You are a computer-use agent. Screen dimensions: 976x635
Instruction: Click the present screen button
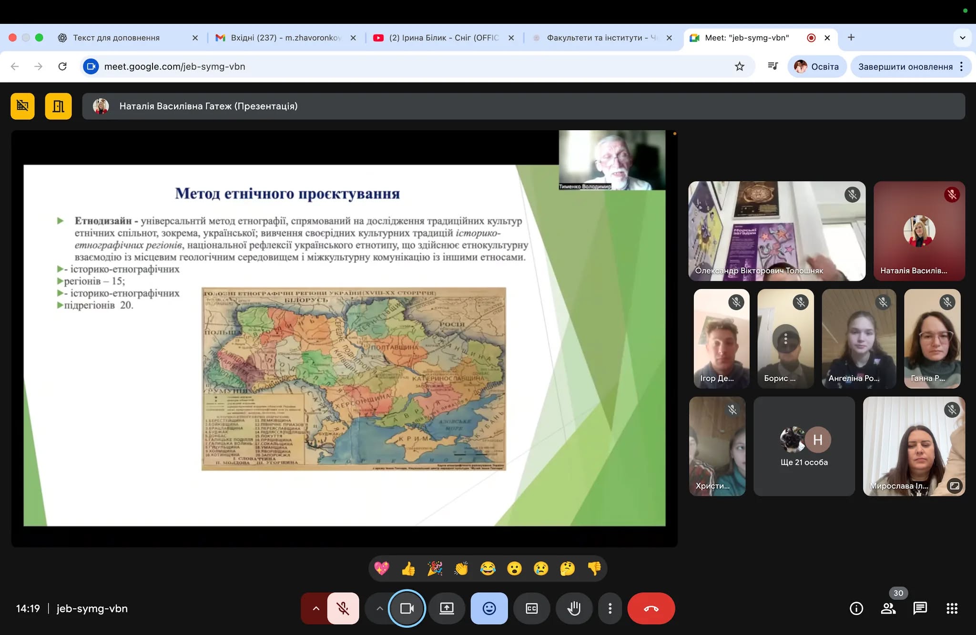tap(447, 608)
